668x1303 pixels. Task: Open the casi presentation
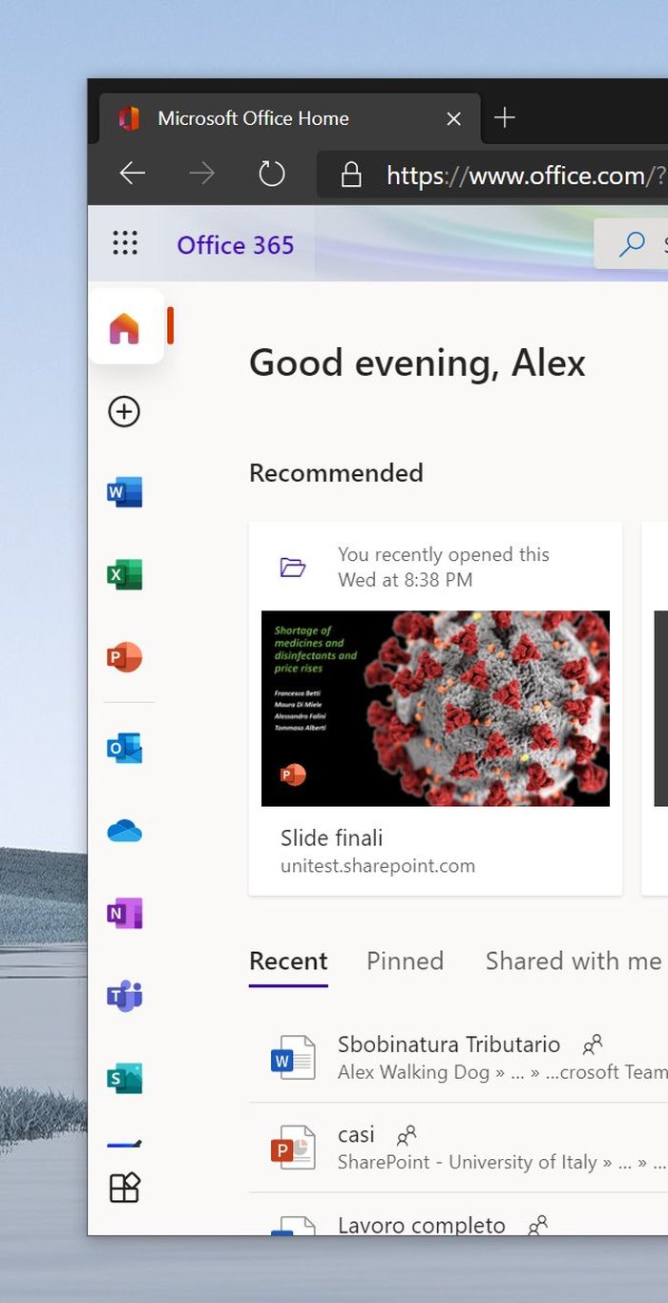point(356,1135)
